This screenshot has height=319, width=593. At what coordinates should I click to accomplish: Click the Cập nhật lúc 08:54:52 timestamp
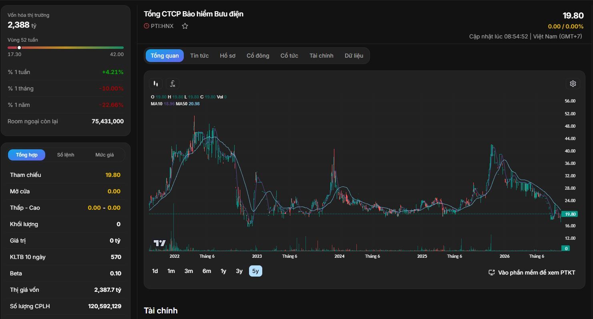tap(499, 36)
